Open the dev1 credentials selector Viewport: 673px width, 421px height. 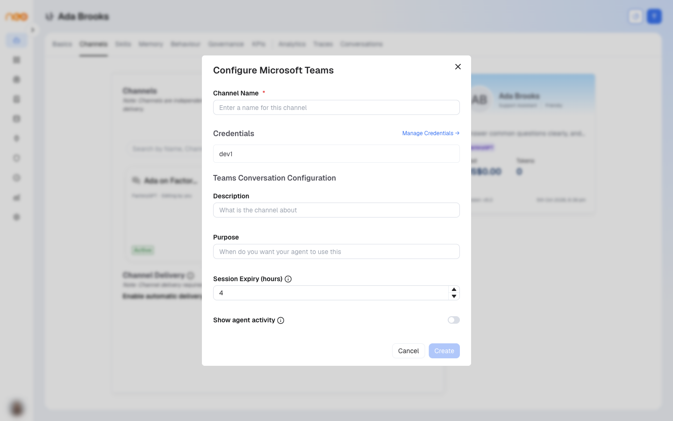336,154
